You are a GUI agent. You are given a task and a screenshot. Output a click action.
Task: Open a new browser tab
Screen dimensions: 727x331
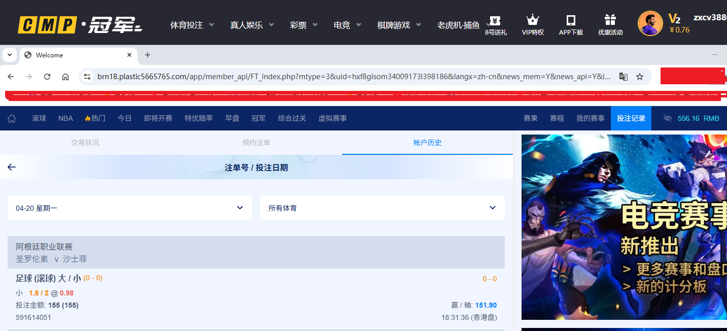148,55
